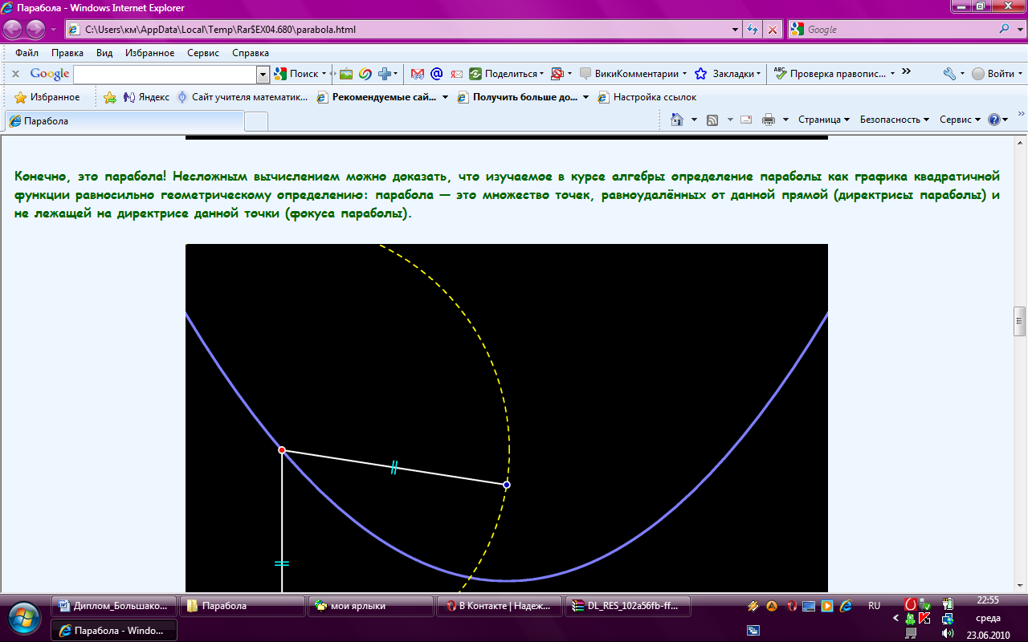Viewport: 1028px width, 642px height.
Task: Expand search provider dropdown next to magnifier
Action: [x=1018, y=30]
